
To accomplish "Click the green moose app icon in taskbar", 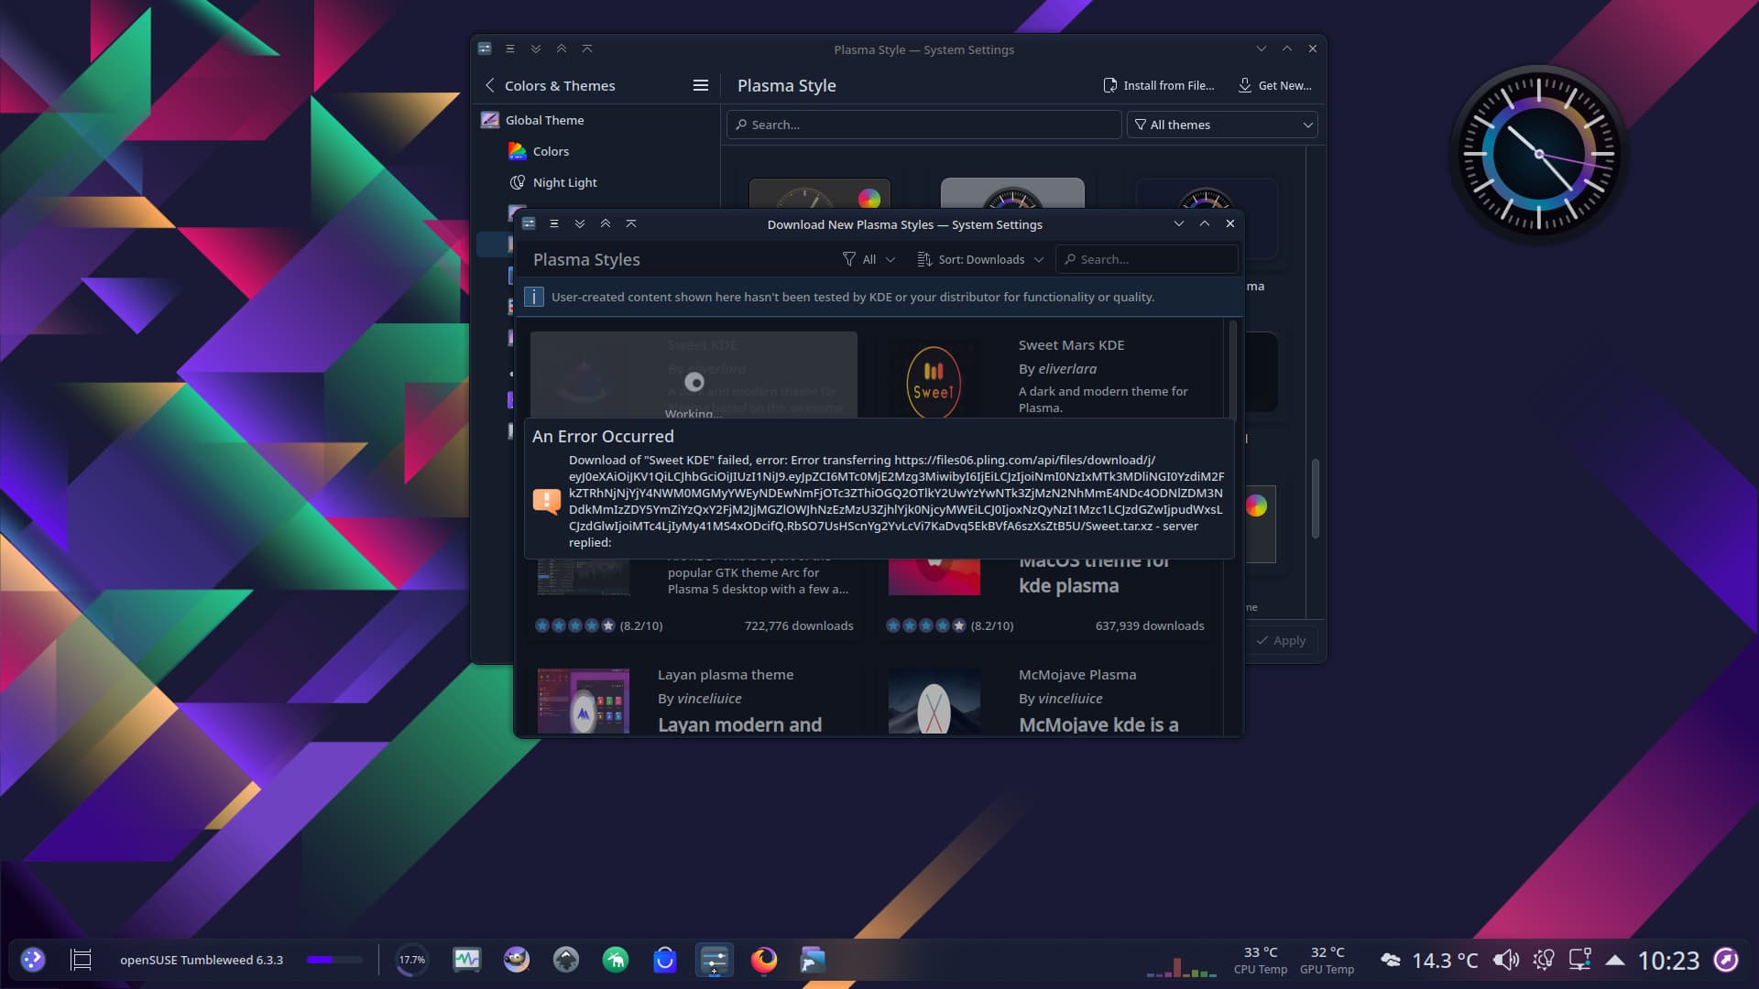I will [616, 960].
